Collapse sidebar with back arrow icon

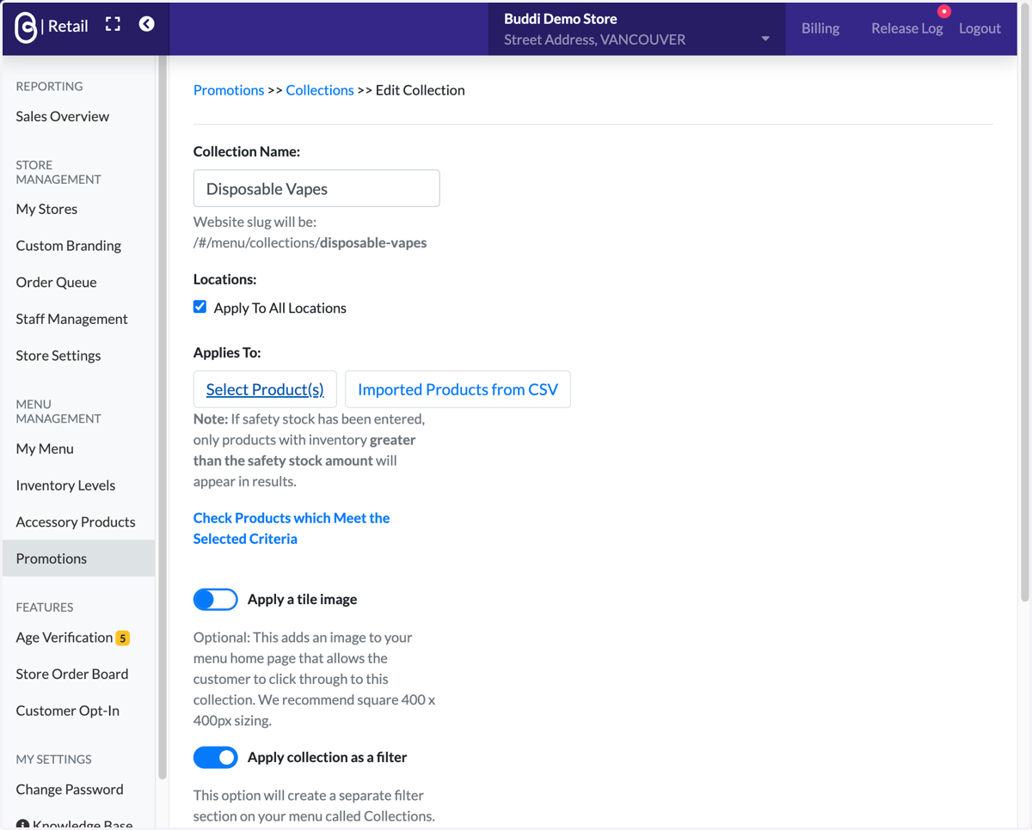[147, 24]
